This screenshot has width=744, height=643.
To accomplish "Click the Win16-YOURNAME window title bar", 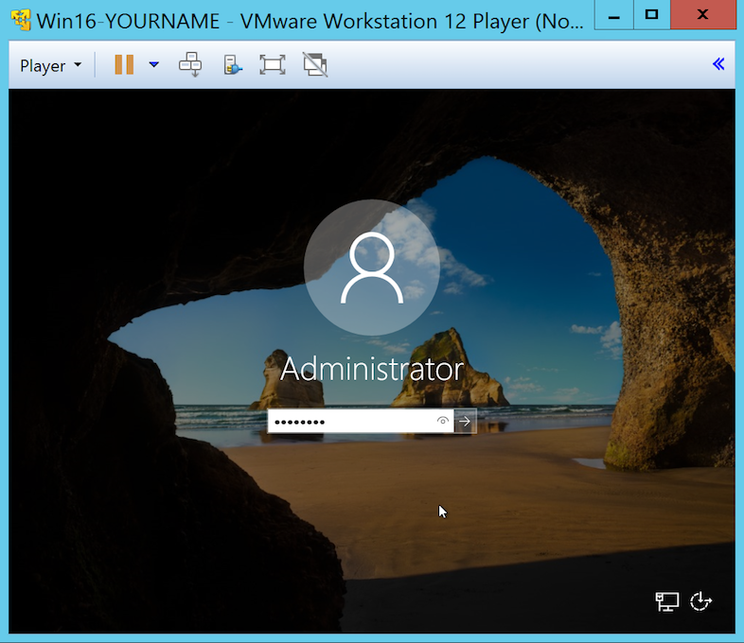I will coord(312,20).
